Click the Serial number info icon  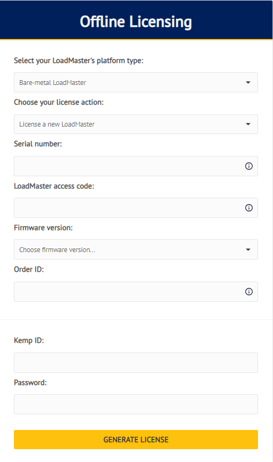tap(249, 166)
